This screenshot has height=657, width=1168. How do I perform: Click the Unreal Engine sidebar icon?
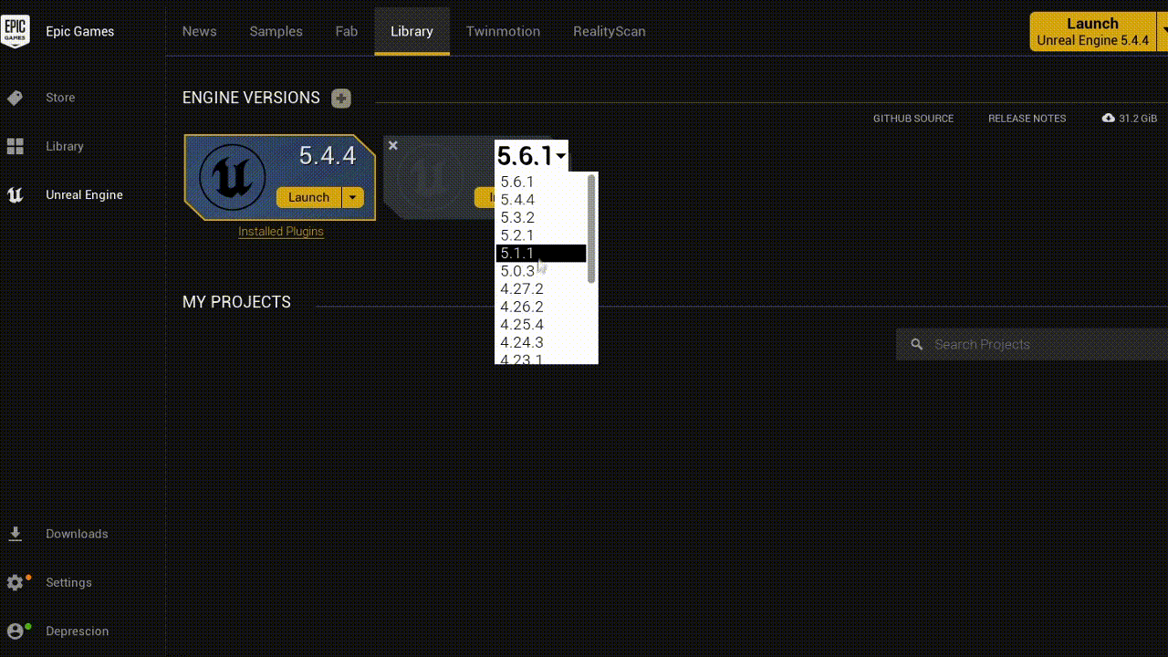(16, 194)
